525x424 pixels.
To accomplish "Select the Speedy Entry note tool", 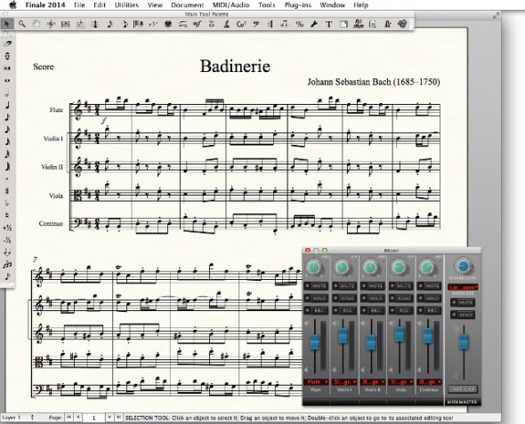I will (x=125, y=24).
